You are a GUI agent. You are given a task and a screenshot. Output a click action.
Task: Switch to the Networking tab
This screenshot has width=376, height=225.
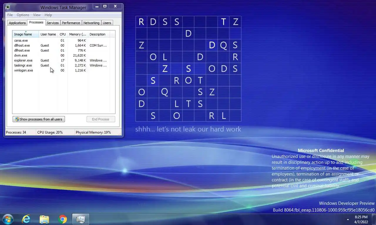[91, 23]
